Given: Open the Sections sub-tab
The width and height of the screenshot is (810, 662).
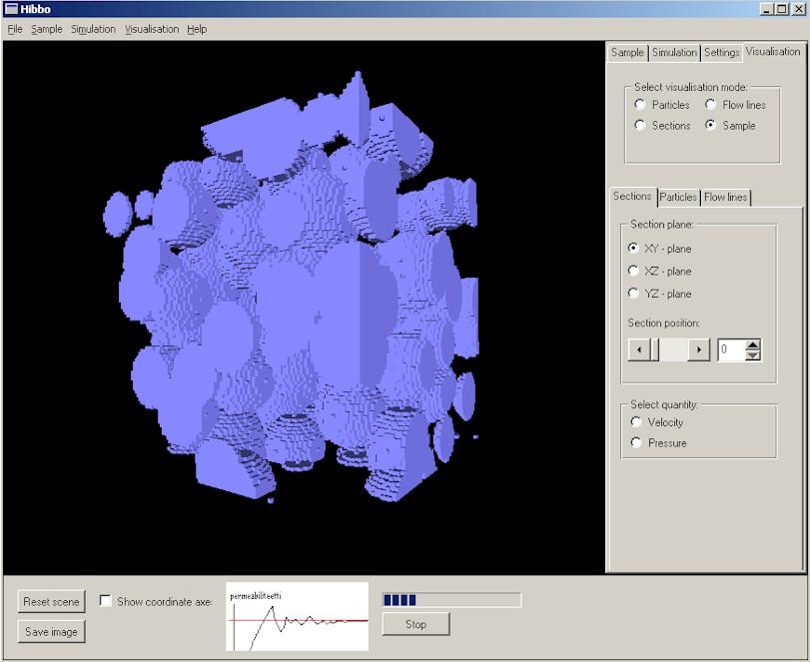Looking at the screenshot, I should 632,197.
